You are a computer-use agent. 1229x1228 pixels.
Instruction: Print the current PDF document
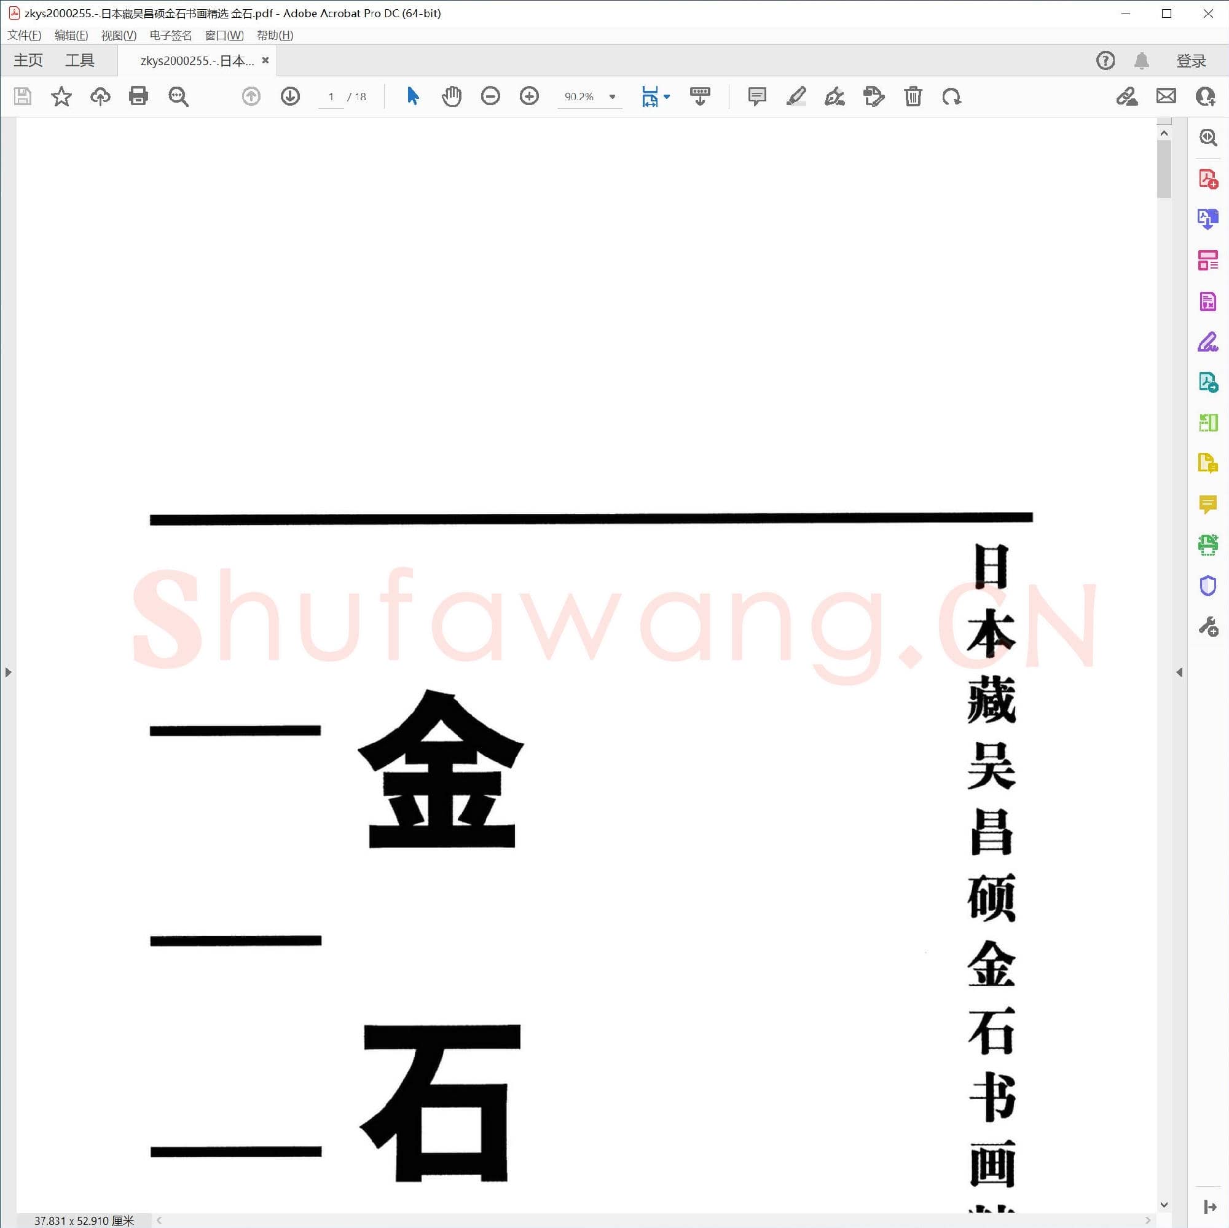[x=139, y=96]
